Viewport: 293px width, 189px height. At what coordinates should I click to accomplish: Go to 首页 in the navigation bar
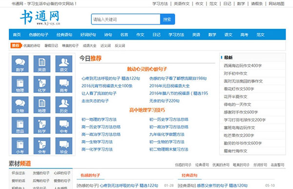(x=17, y=35)
